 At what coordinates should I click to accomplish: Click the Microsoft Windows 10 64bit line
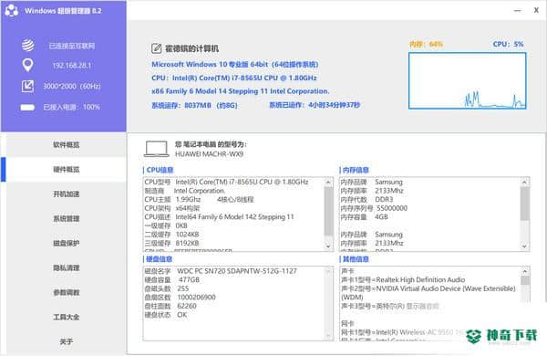point(235,64)
